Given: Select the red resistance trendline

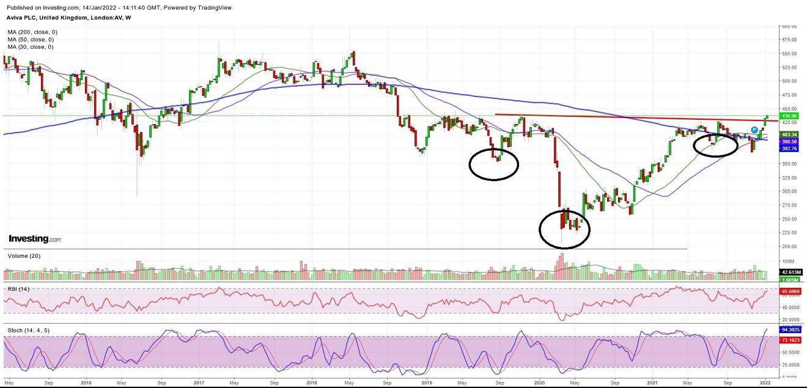Looking at the screenshot, I should tap(630, 117).
